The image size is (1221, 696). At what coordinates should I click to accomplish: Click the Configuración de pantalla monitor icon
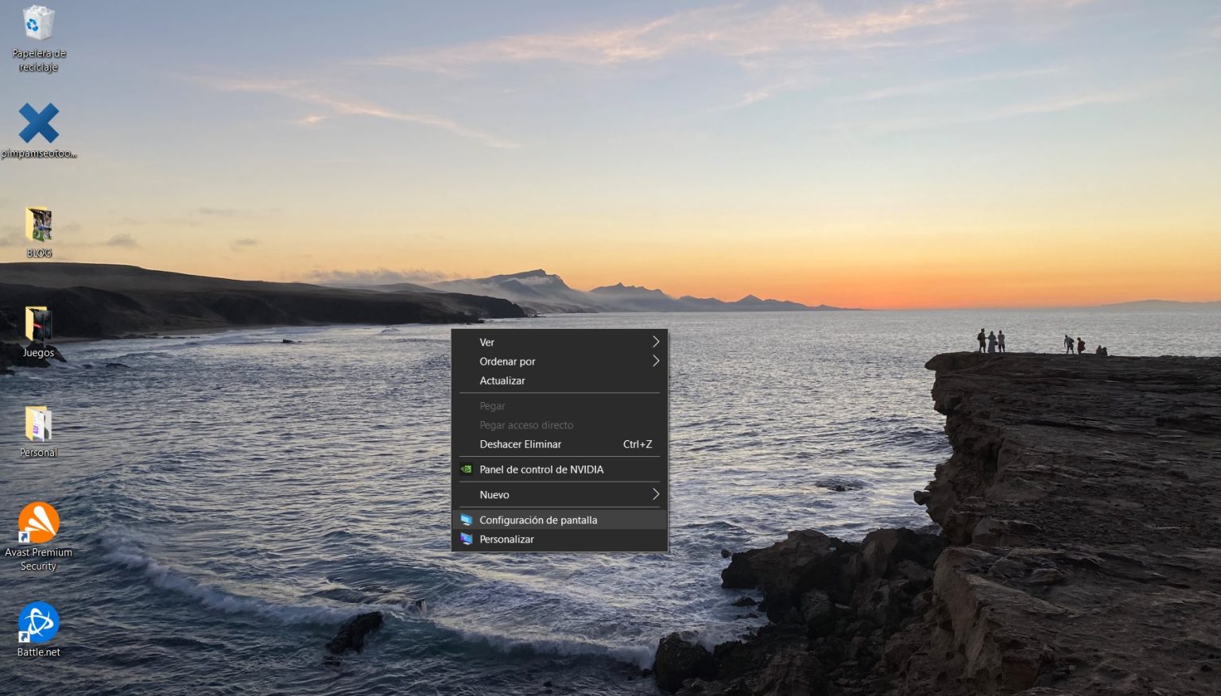point(466,520)
